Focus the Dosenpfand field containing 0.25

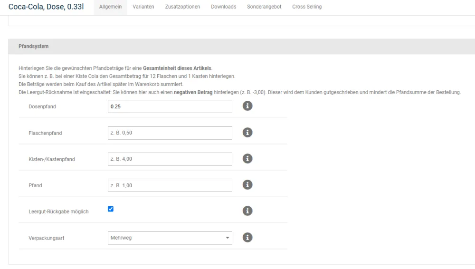point(170,106)
